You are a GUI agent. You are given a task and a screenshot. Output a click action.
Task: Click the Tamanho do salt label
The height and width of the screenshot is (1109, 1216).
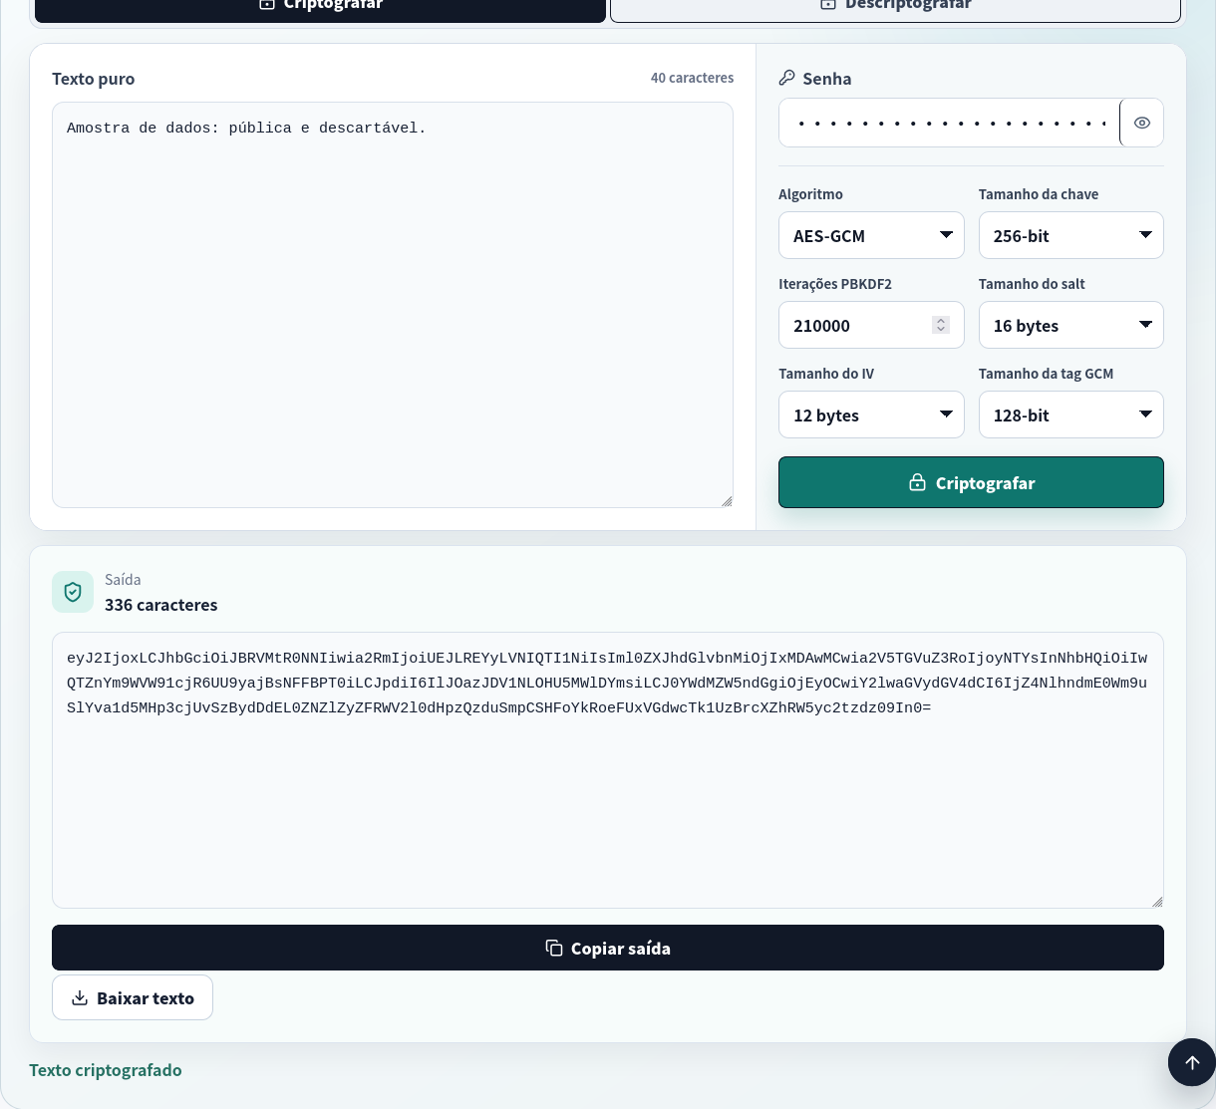pyautogui.click(x=1032, y=284)
